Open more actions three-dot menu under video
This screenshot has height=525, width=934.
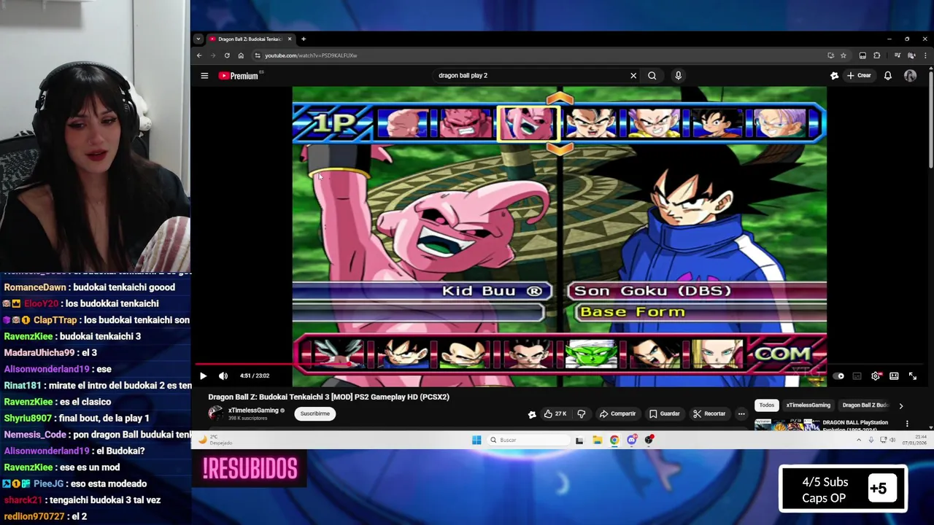[741, 414]
